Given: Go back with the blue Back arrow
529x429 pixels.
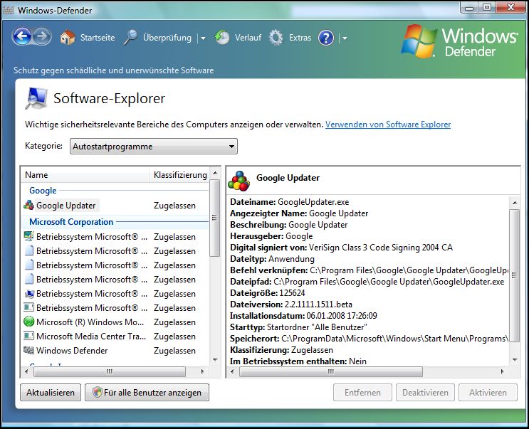Looking at the screenshot, I should [22, 36].
